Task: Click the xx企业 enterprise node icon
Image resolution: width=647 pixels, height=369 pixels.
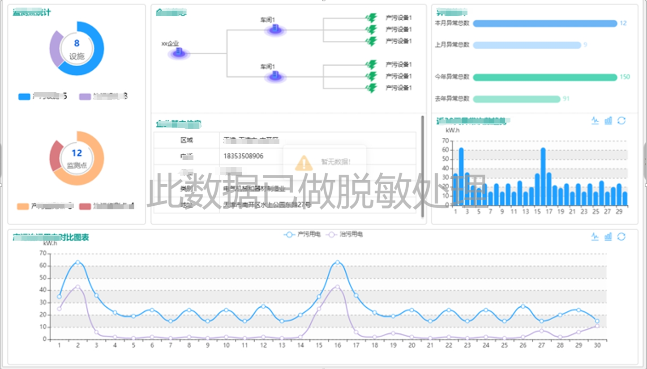Action: pyautogui.click(x=179, y=54)
